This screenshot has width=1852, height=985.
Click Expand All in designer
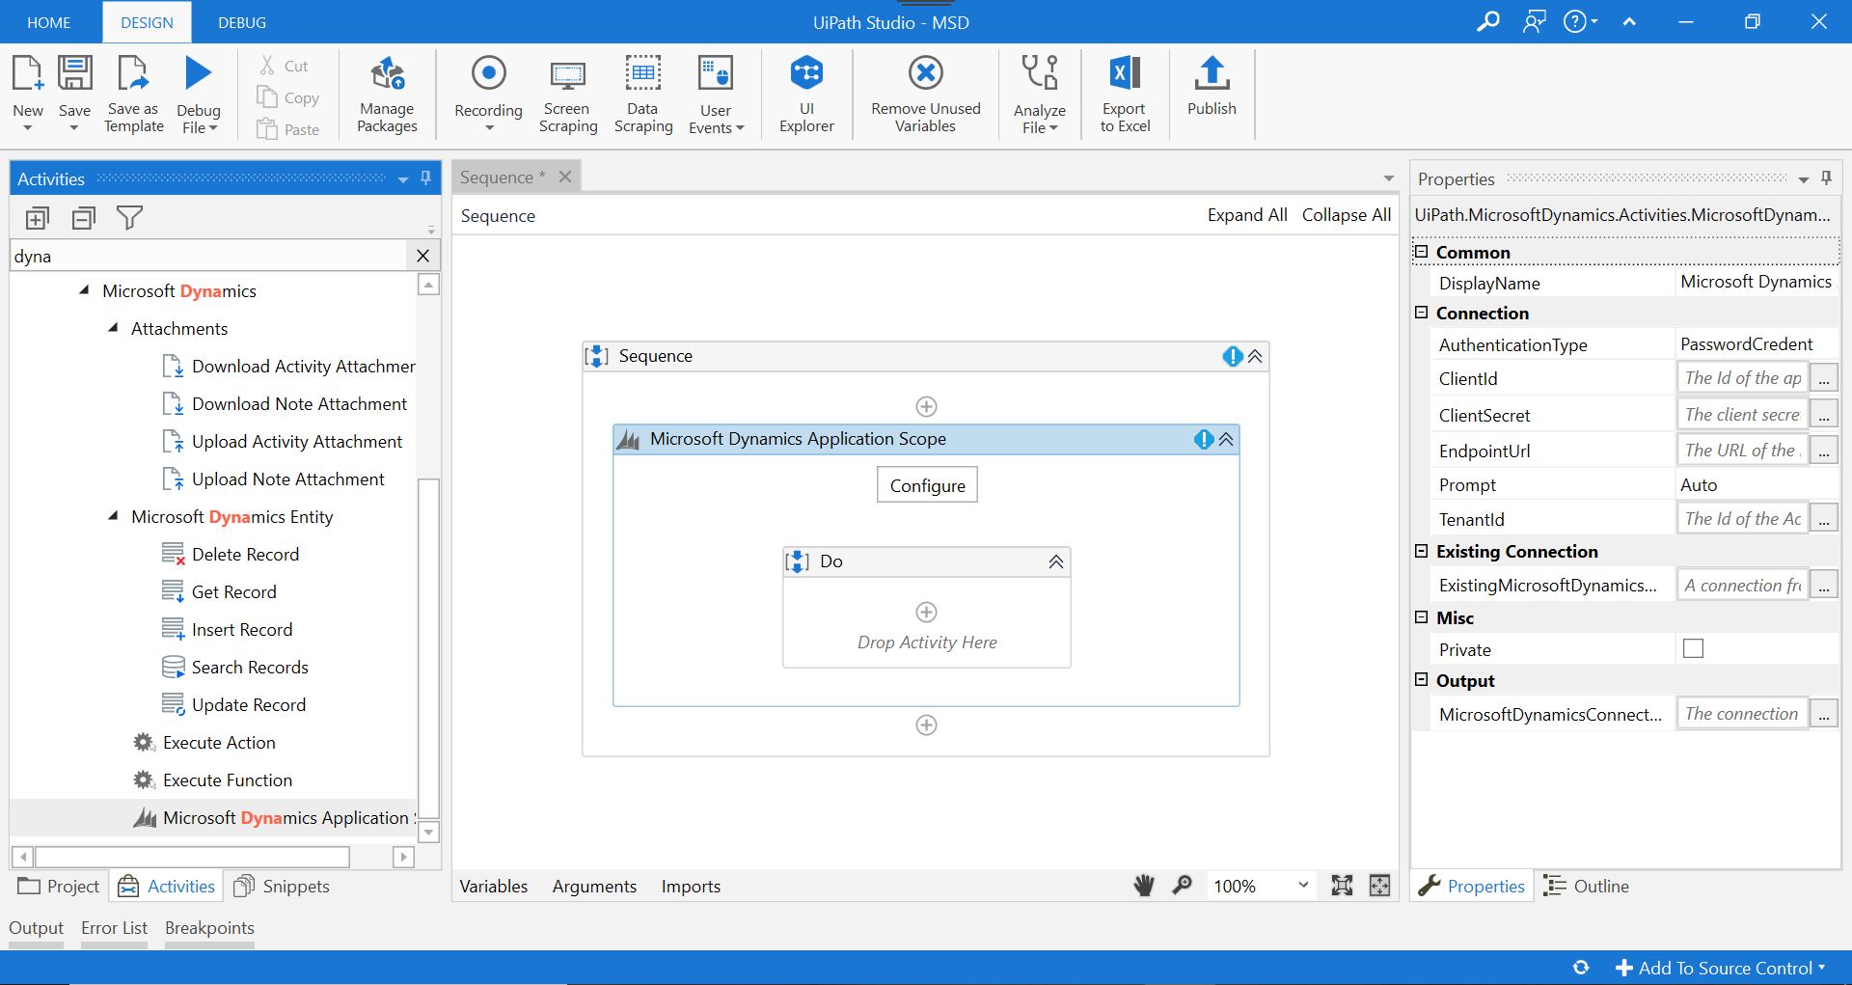(x=1247, y=215)
